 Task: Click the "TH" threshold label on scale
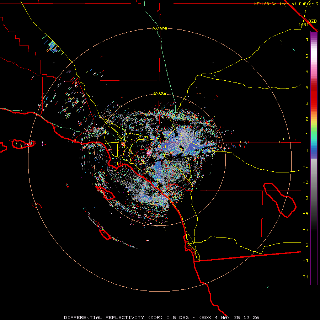click(305, 277)
